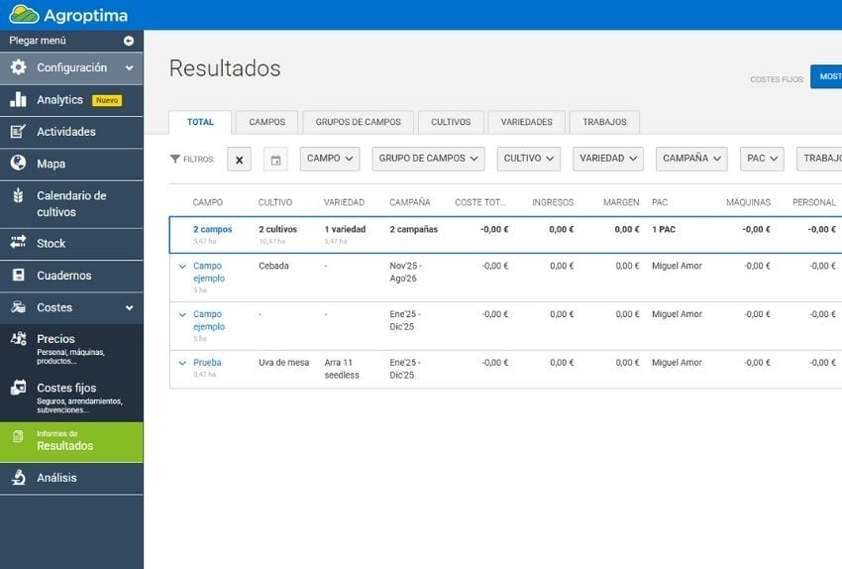Click the CAMPO column header

point(208,202)
